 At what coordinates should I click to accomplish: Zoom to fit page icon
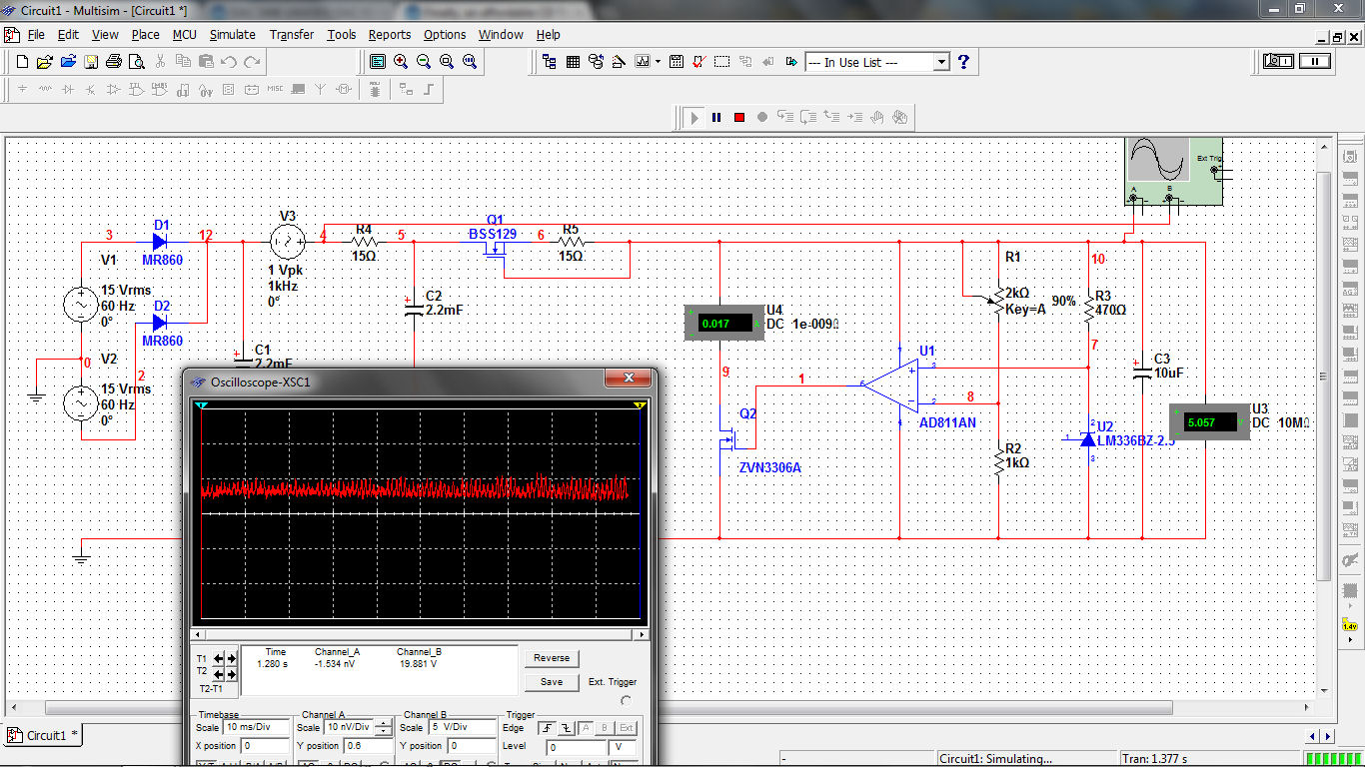coord(470,62)
